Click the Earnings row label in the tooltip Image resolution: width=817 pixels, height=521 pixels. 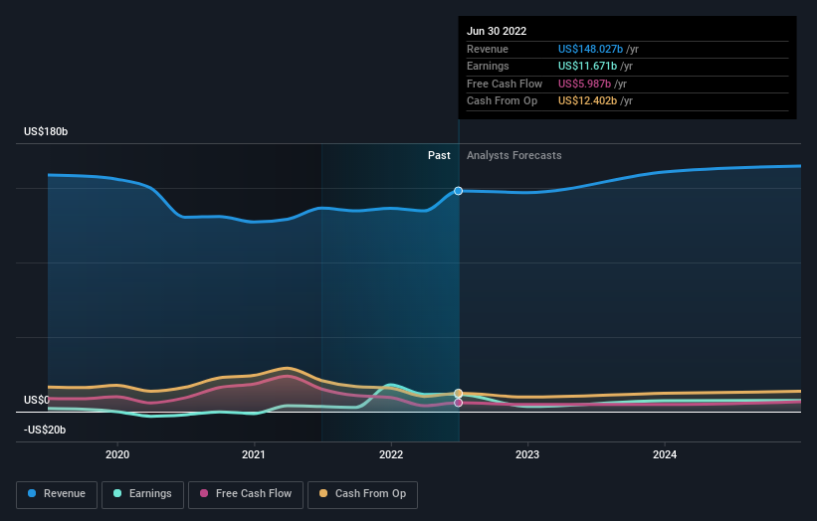[488, 66]
